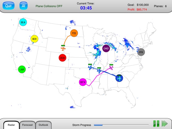The height and width of the screenshot is (129, 172).
Task: Select the BIS orange airport circle
Action: (74, 33)
